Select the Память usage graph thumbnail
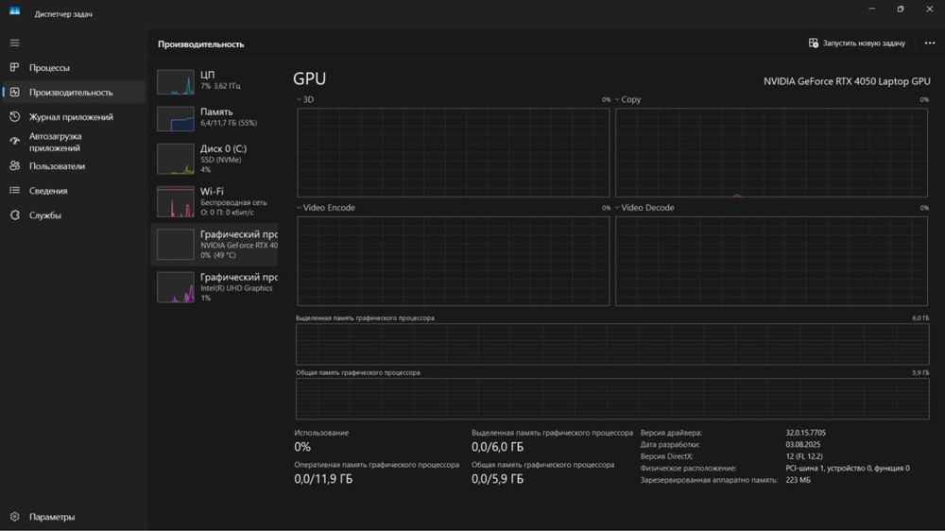The width and height of the screenshot is (945, 531). pos(176,119)
